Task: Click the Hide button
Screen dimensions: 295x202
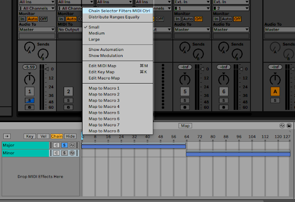Action: [x=70, y=136]
